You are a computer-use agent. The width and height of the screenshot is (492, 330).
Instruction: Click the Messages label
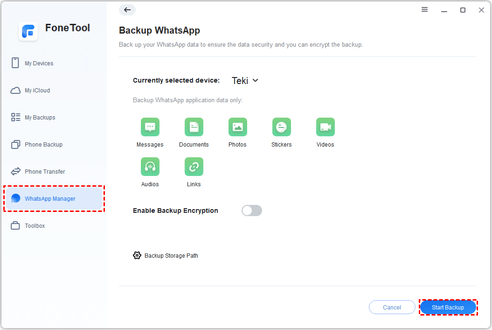coord(150,145)
